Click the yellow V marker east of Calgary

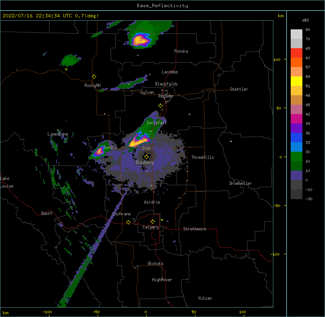tap(162, 220)
